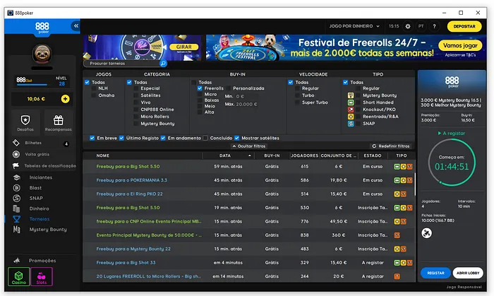Uncheck the Freerolls buy-in filter

click(x=200, y=88)
